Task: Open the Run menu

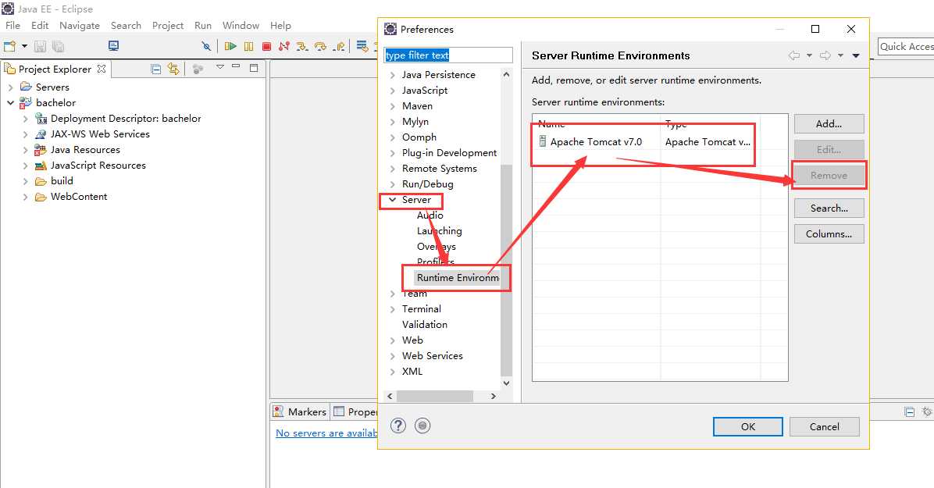Action: 202,26
